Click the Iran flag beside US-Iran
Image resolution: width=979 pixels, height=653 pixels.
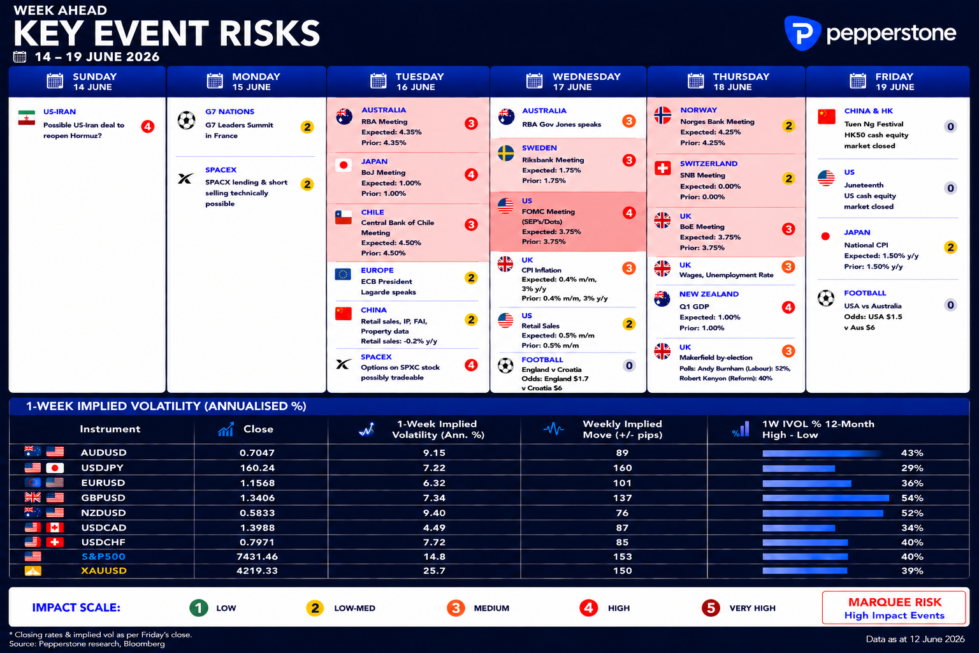click(27, 117)
